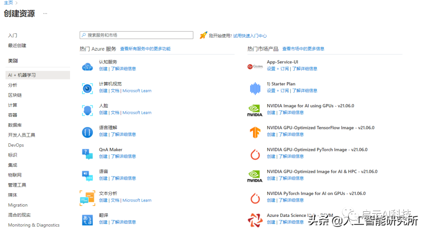
Task: Select the 开发人员工具 category
Action: [x=22, y=135]
